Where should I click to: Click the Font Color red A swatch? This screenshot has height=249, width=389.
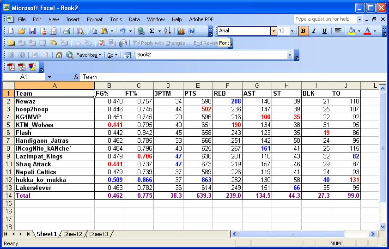click(367, 31)
